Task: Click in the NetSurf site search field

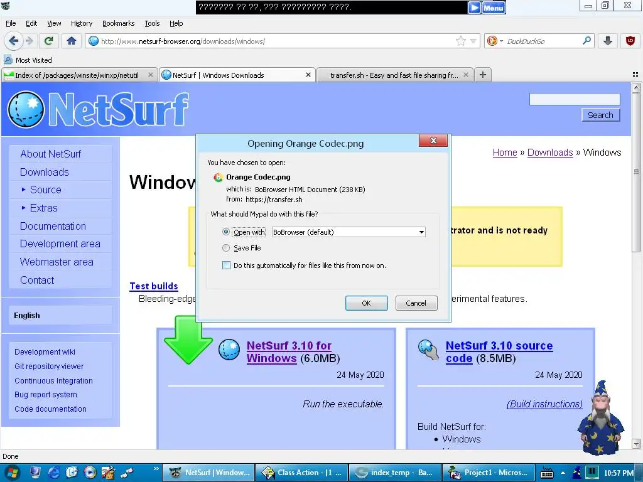Action: click(575, 99)
